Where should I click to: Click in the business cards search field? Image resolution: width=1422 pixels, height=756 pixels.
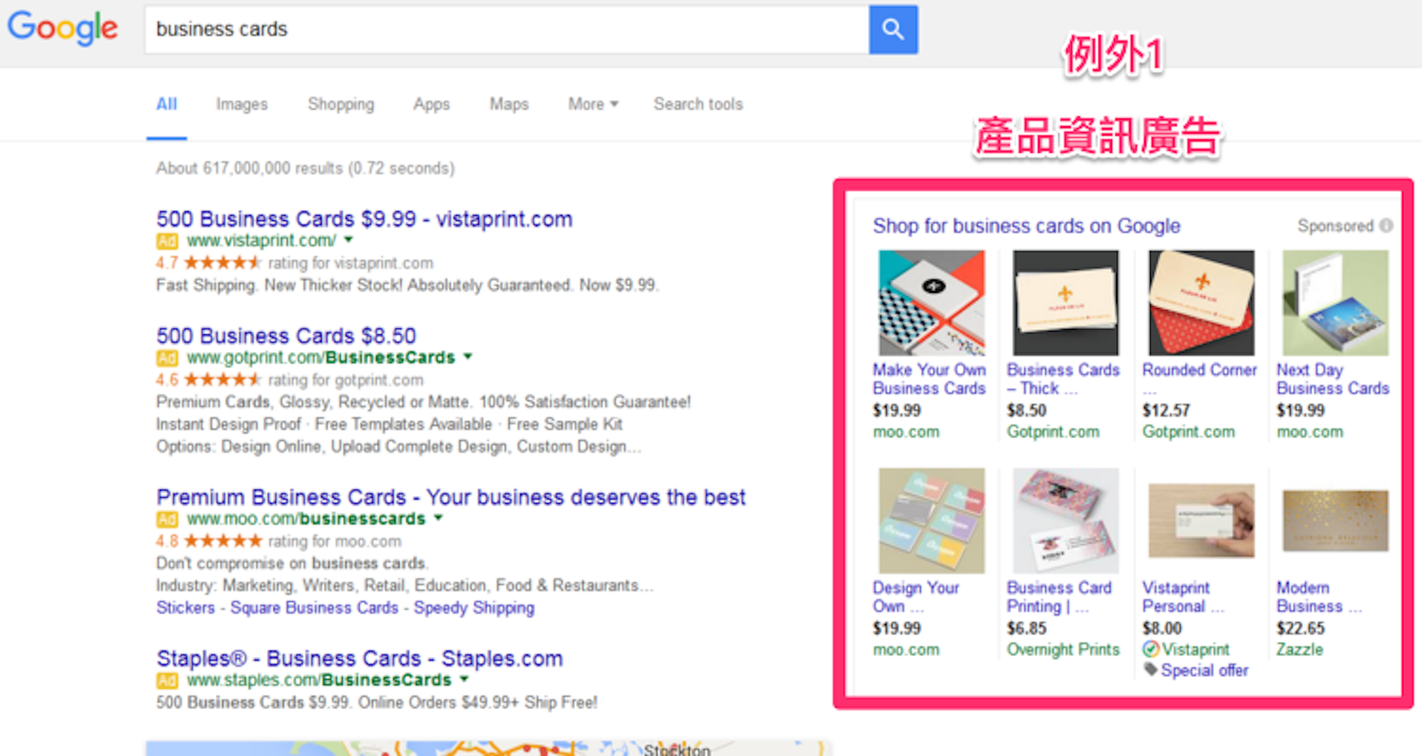pyautogui.click(x=507, y=30)
